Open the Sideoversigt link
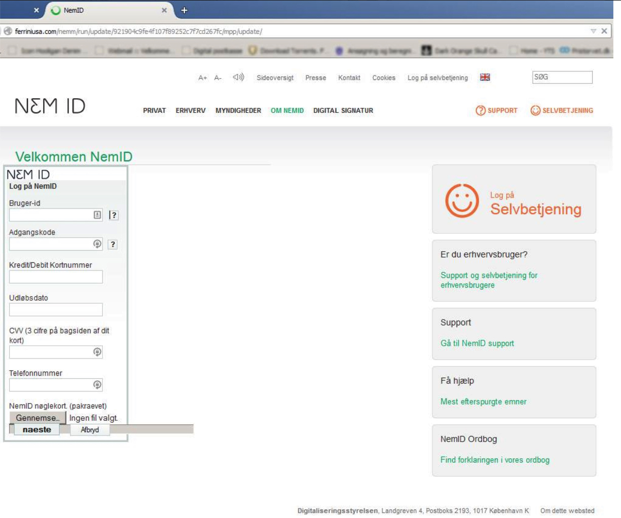621x518 pixels. pos(275,78)
